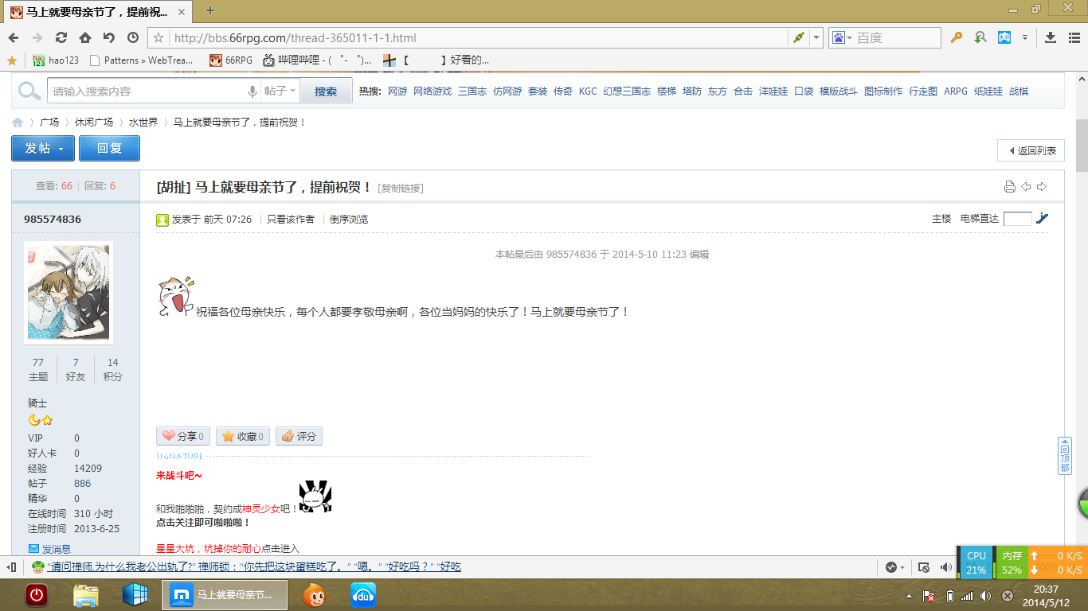Viewport: 1088px width, 611px height.
Task: Open browsing history clock icon
Action: 133,37
